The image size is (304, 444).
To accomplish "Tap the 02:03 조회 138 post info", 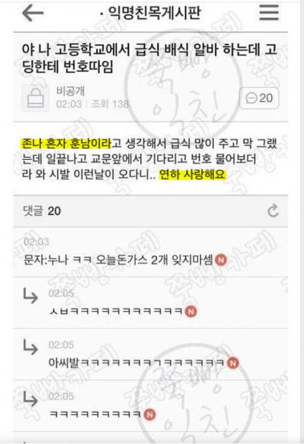I will (92, 104).
